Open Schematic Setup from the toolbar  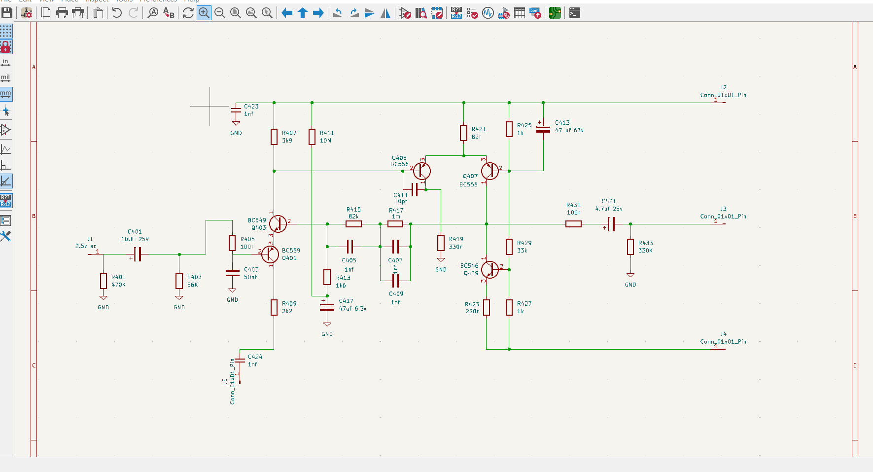pyautogui.click(x=27, y=13)
